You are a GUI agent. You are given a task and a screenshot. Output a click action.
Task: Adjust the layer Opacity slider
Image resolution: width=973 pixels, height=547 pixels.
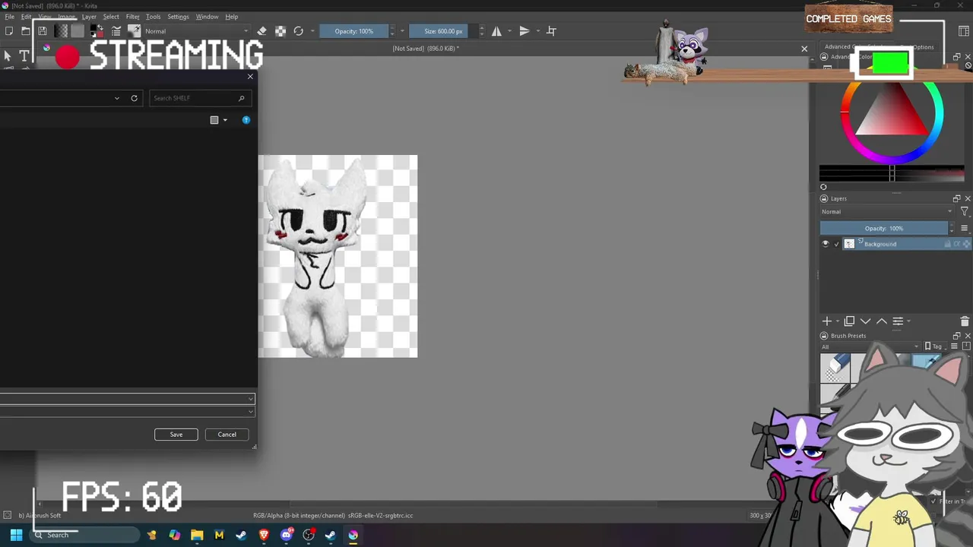pos(884,229)
